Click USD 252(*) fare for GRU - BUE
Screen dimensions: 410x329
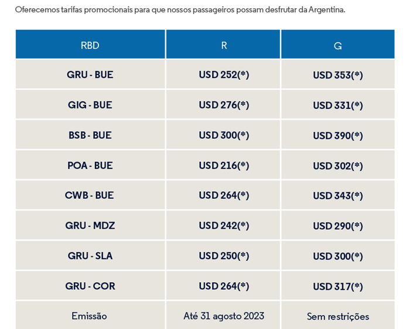tap(223, 74)
